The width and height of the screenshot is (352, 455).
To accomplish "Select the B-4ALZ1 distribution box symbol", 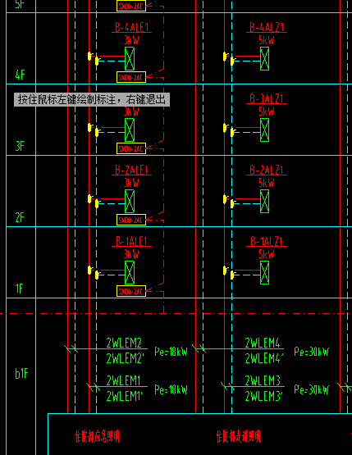I will (x=264, y=58).
